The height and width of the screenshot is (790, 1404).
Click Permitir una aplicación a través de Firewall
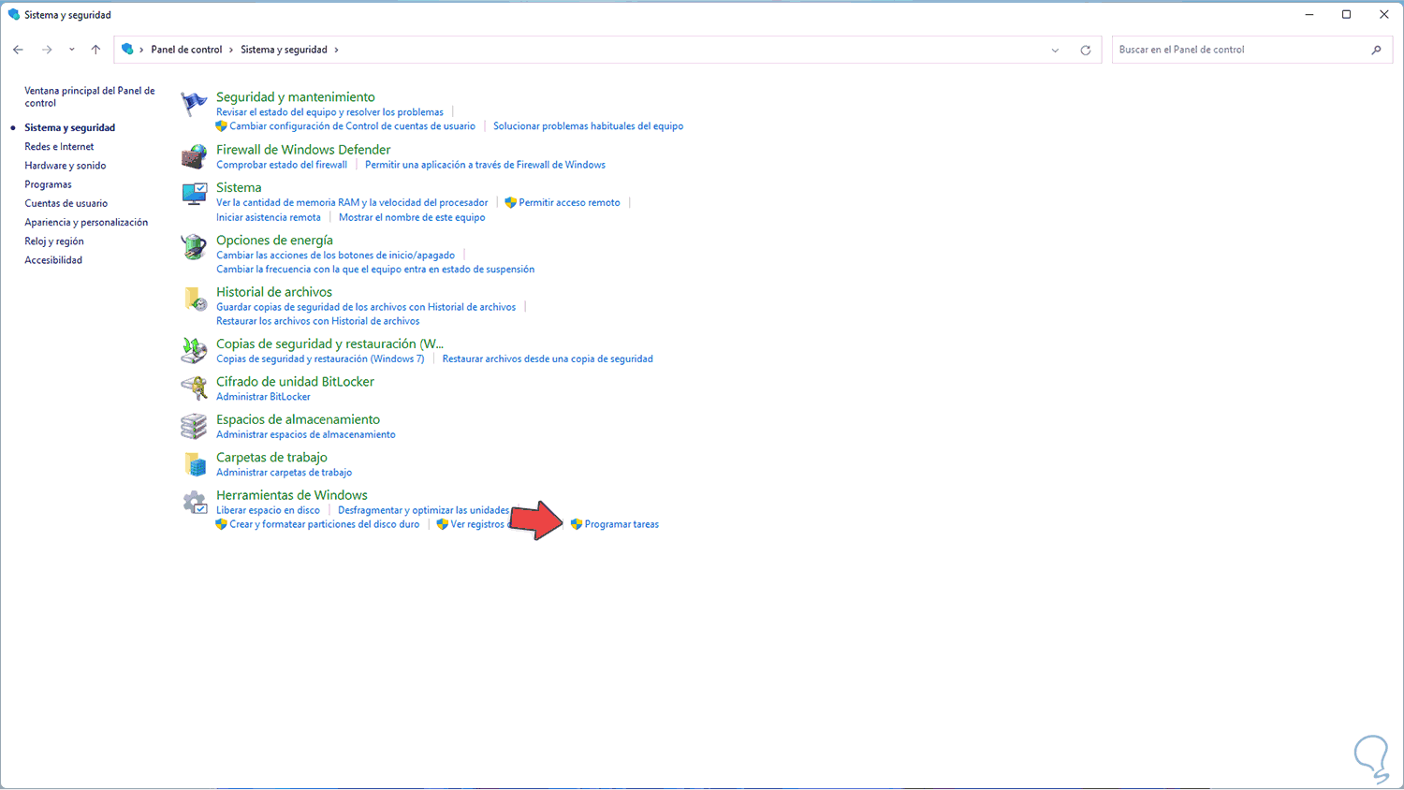[x=485, y=165]
